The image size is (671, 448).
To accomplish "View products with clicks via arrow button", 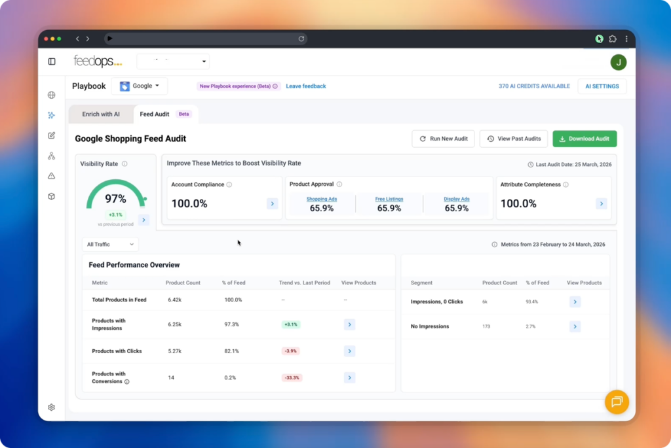I will (349, 351).
